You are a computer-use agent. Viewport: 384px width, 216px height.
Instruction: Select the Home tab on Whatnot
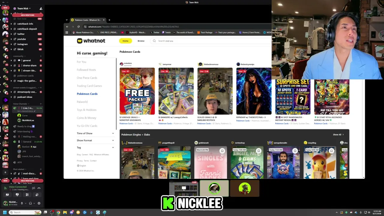point(125,41)
